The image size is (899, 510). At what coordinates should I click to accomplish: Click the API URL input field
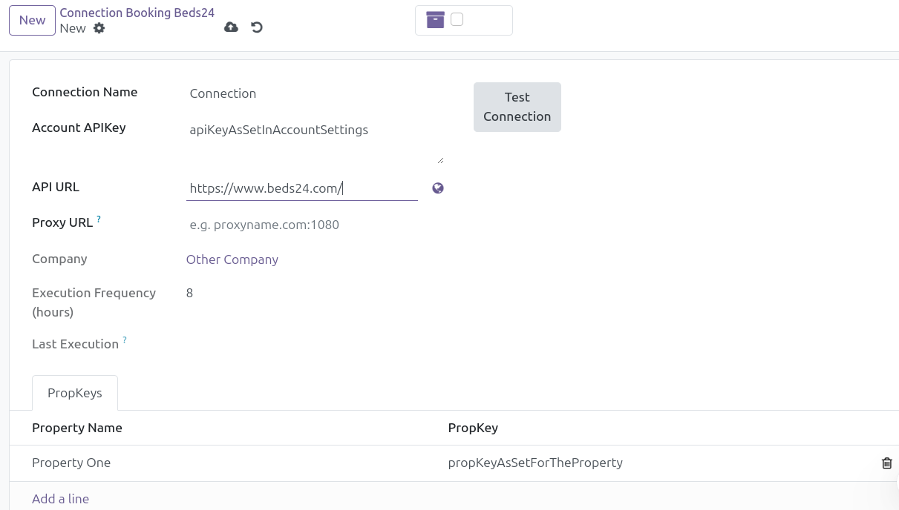[301, 188]
